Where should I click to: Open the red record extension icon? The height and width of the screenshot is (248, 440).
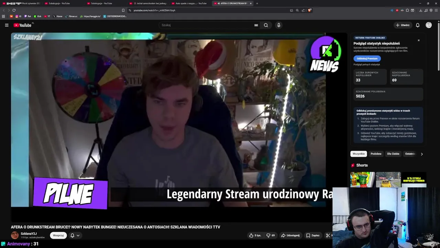click(397, 10)
